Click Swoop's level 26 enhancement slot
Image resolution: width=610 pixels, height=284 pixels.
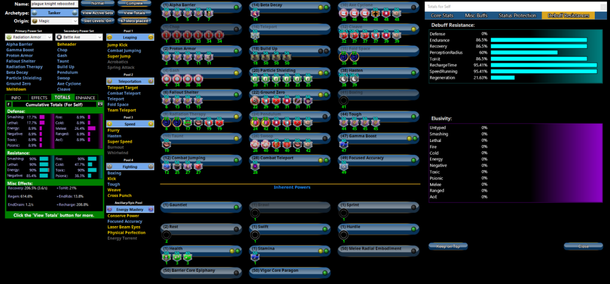click(x=255, y=144)
